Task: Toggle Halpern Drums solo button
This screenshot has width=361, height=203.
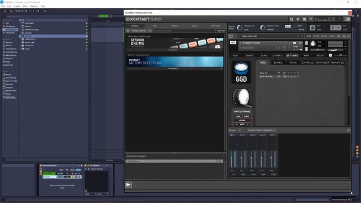Action: [x=306, y=43]
